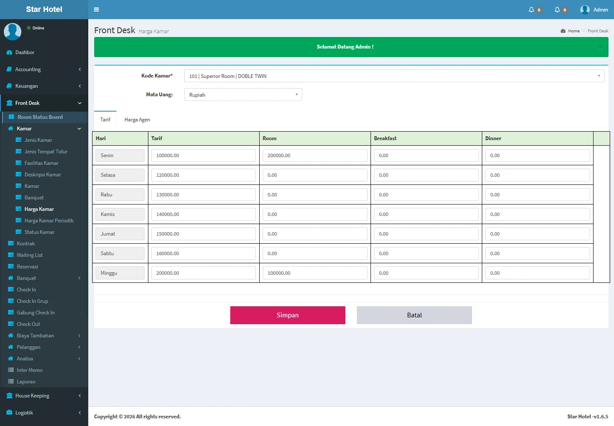The width and height of the screenshot is (614, 426).
Task: Open the Kode Kamar dropdown
Action: coord(394,76)
